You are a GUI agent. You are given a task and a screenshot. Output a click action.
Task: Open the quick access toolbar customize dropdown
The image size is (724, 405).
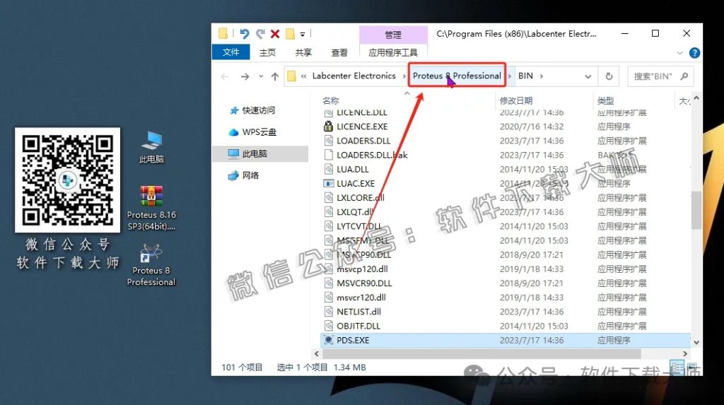[303, 34]
